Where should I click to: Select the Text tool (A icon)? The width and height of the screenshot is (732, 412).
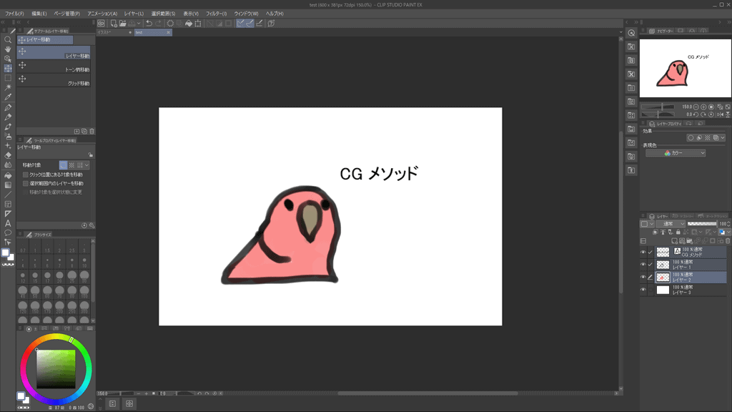tap(8, 223)
